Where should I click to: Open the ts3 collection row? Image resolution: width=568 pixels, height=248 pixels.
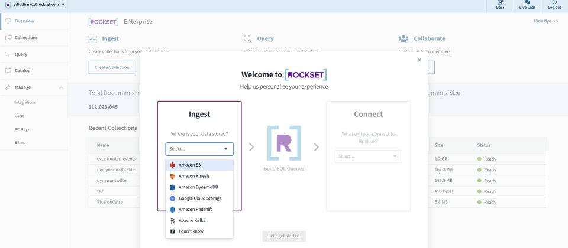[x=100, y=191]
